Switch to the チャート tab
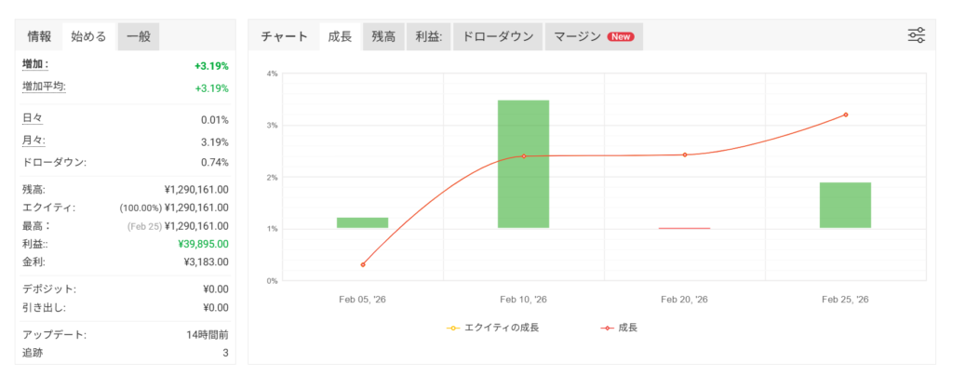953x376 pixels. [284, 37]
